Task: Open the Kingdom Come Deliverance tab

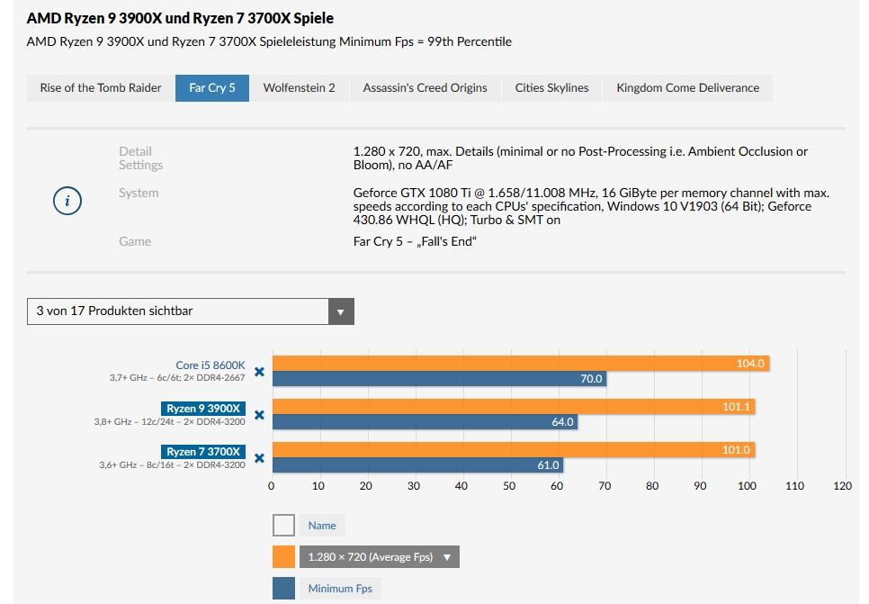Action: click(x=688, y=88)
